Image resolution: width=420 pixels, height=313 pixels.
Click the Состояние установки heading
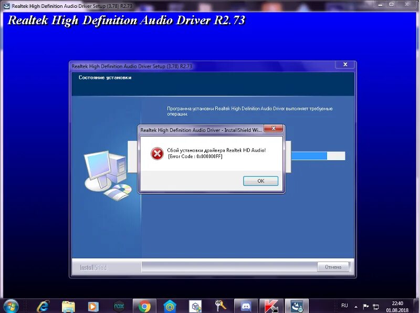coord(105,77)
